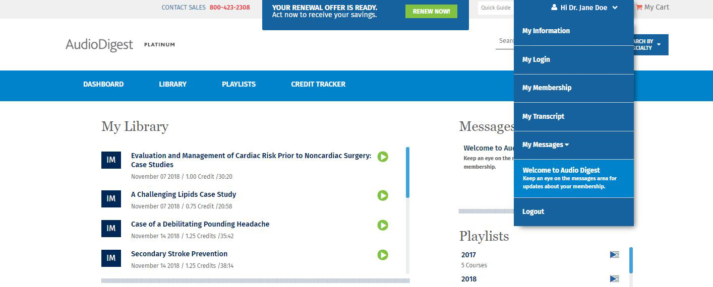This screenshot has height=287, width=713.
Task: Expand the Search by Specialty dropdown
Action: coord(658,45)
